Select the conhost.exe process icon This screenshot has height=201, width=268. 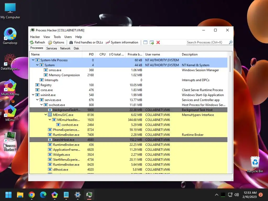[x=58, y=125]
